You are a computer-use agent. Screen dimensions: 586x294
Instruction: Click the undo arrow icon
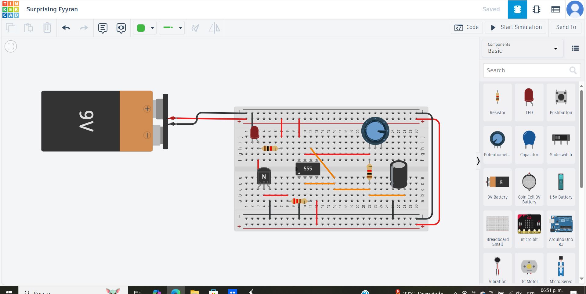66,28
